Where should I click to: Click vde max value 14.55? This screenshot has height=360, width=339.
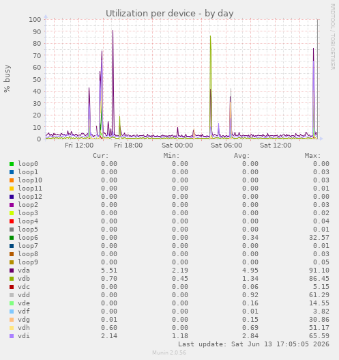319,303
